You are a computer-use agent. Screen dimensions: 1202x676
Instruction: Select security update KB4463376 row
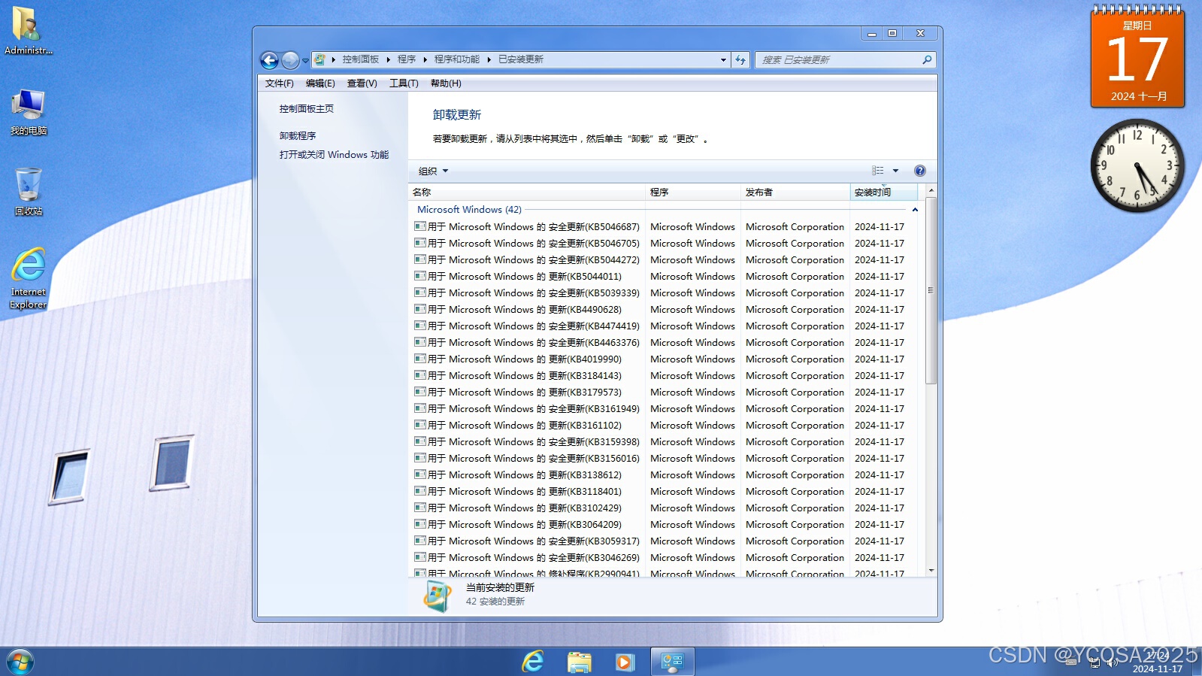[x=665, y=343]
